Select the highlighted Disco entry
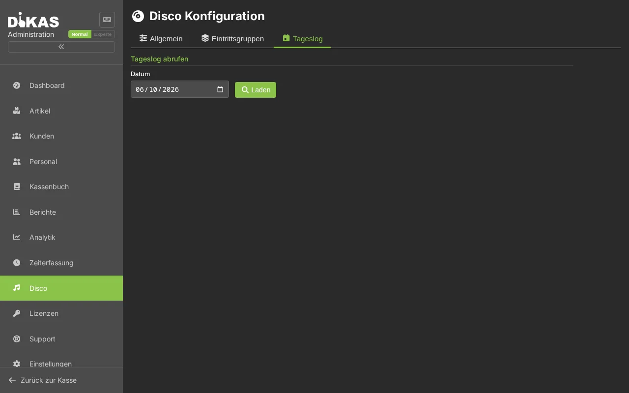629x393 pixels. (x=61, y=288)
